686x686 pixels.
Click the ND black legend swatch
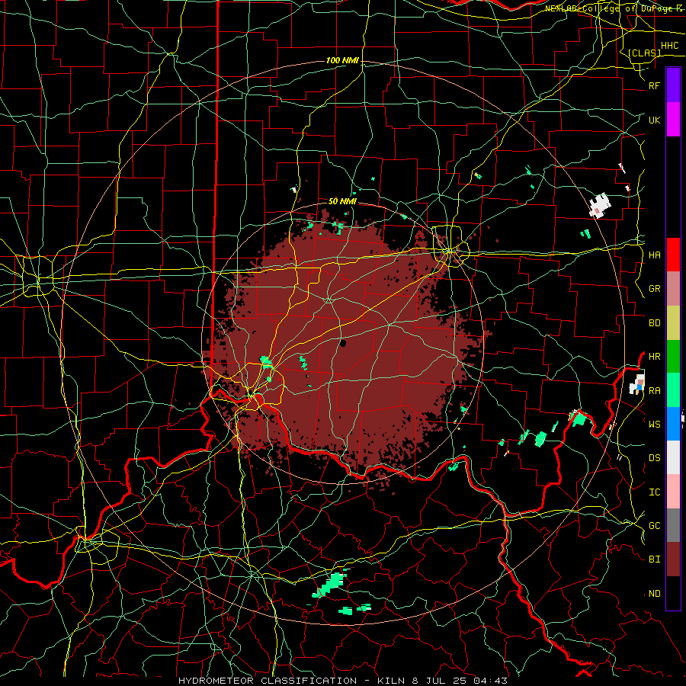click(673, 593)
